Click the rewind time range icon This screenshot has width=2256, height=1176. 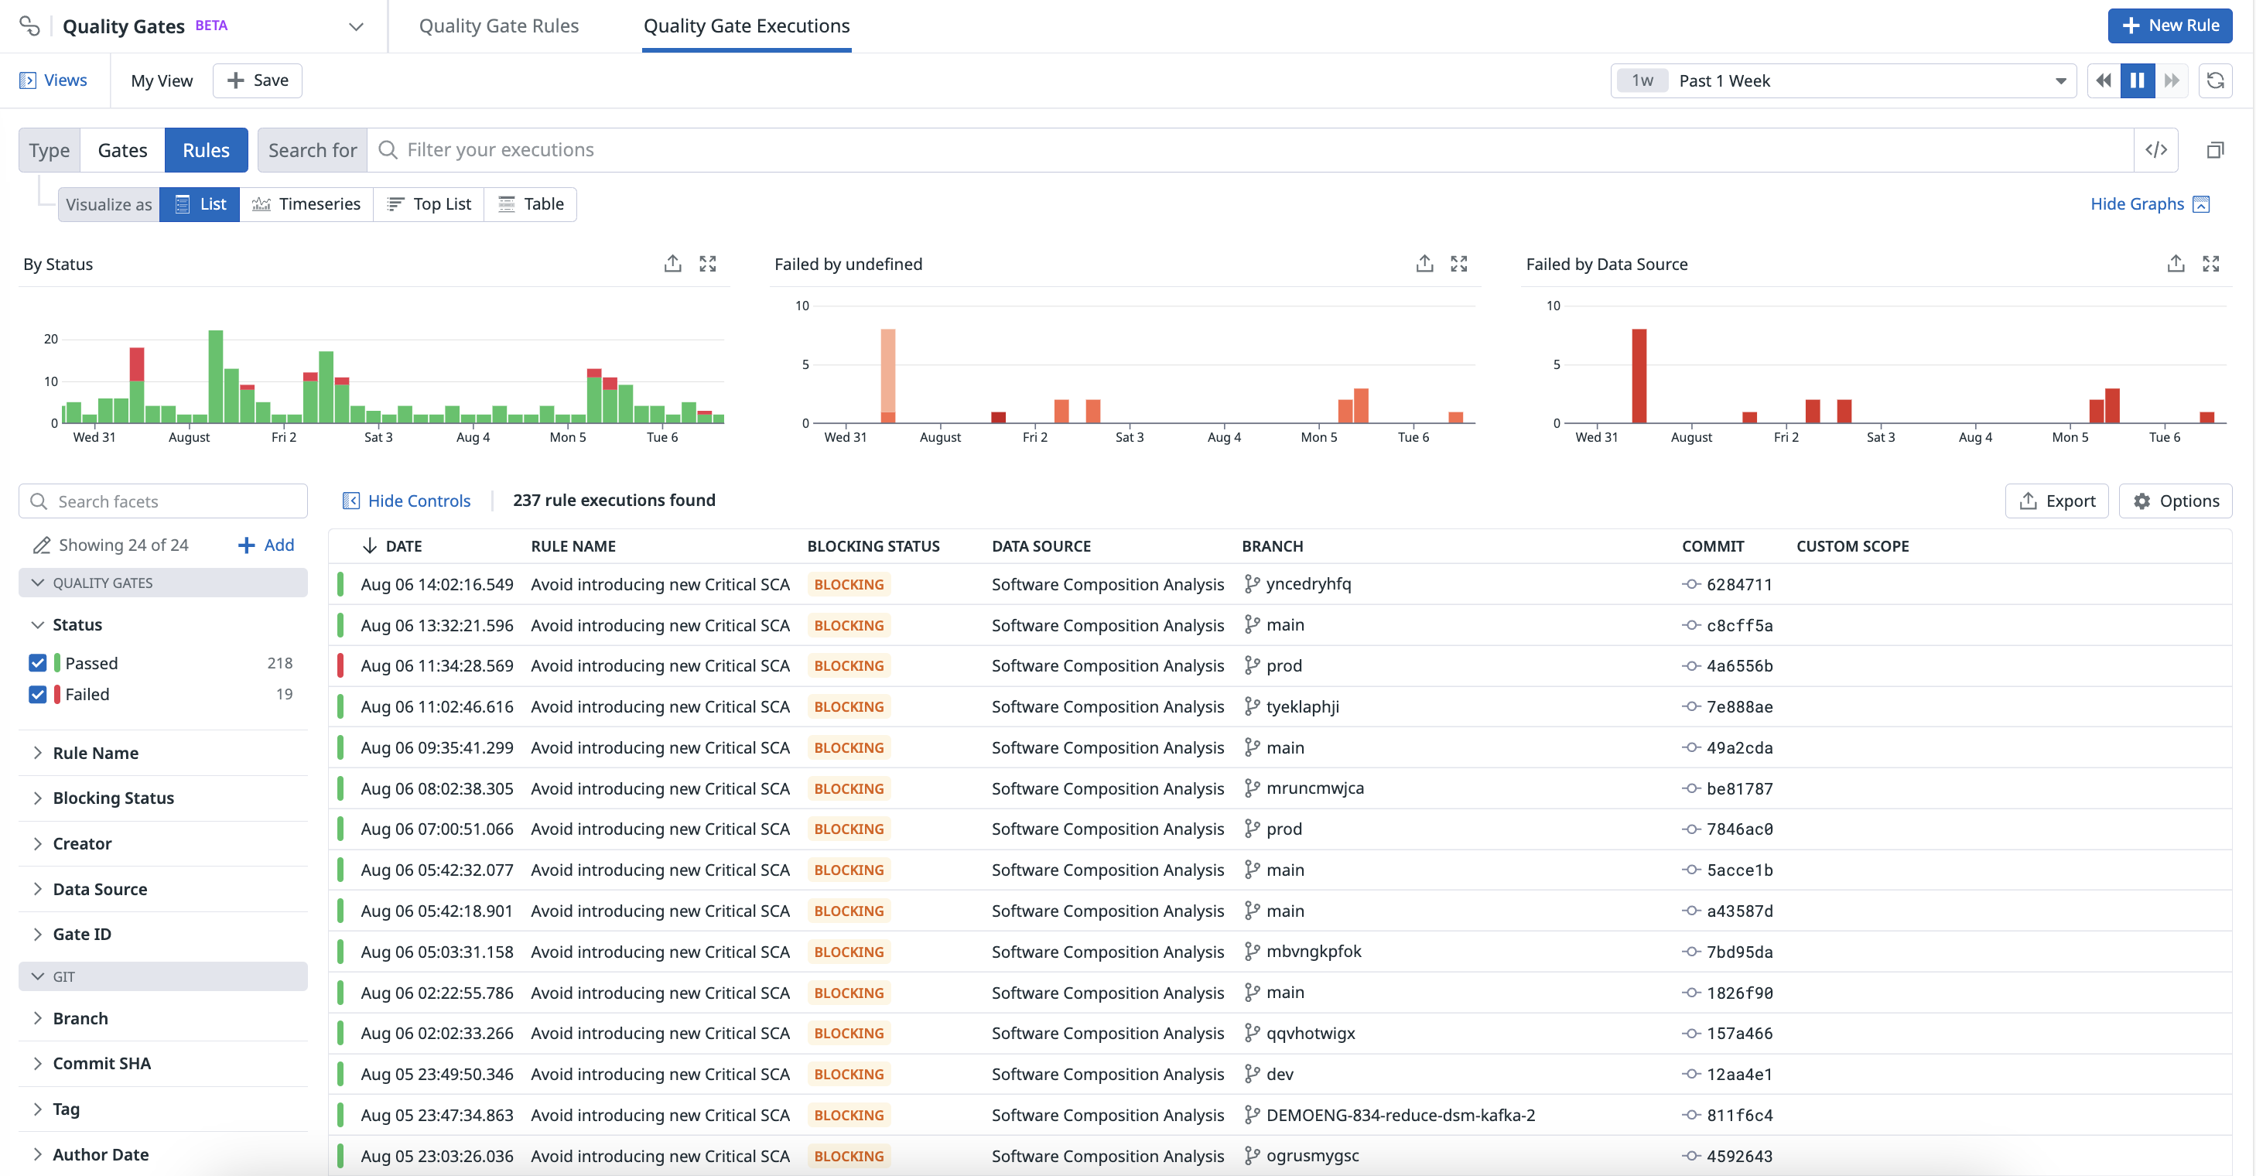pyautogui.click(x=2103, y=80)
